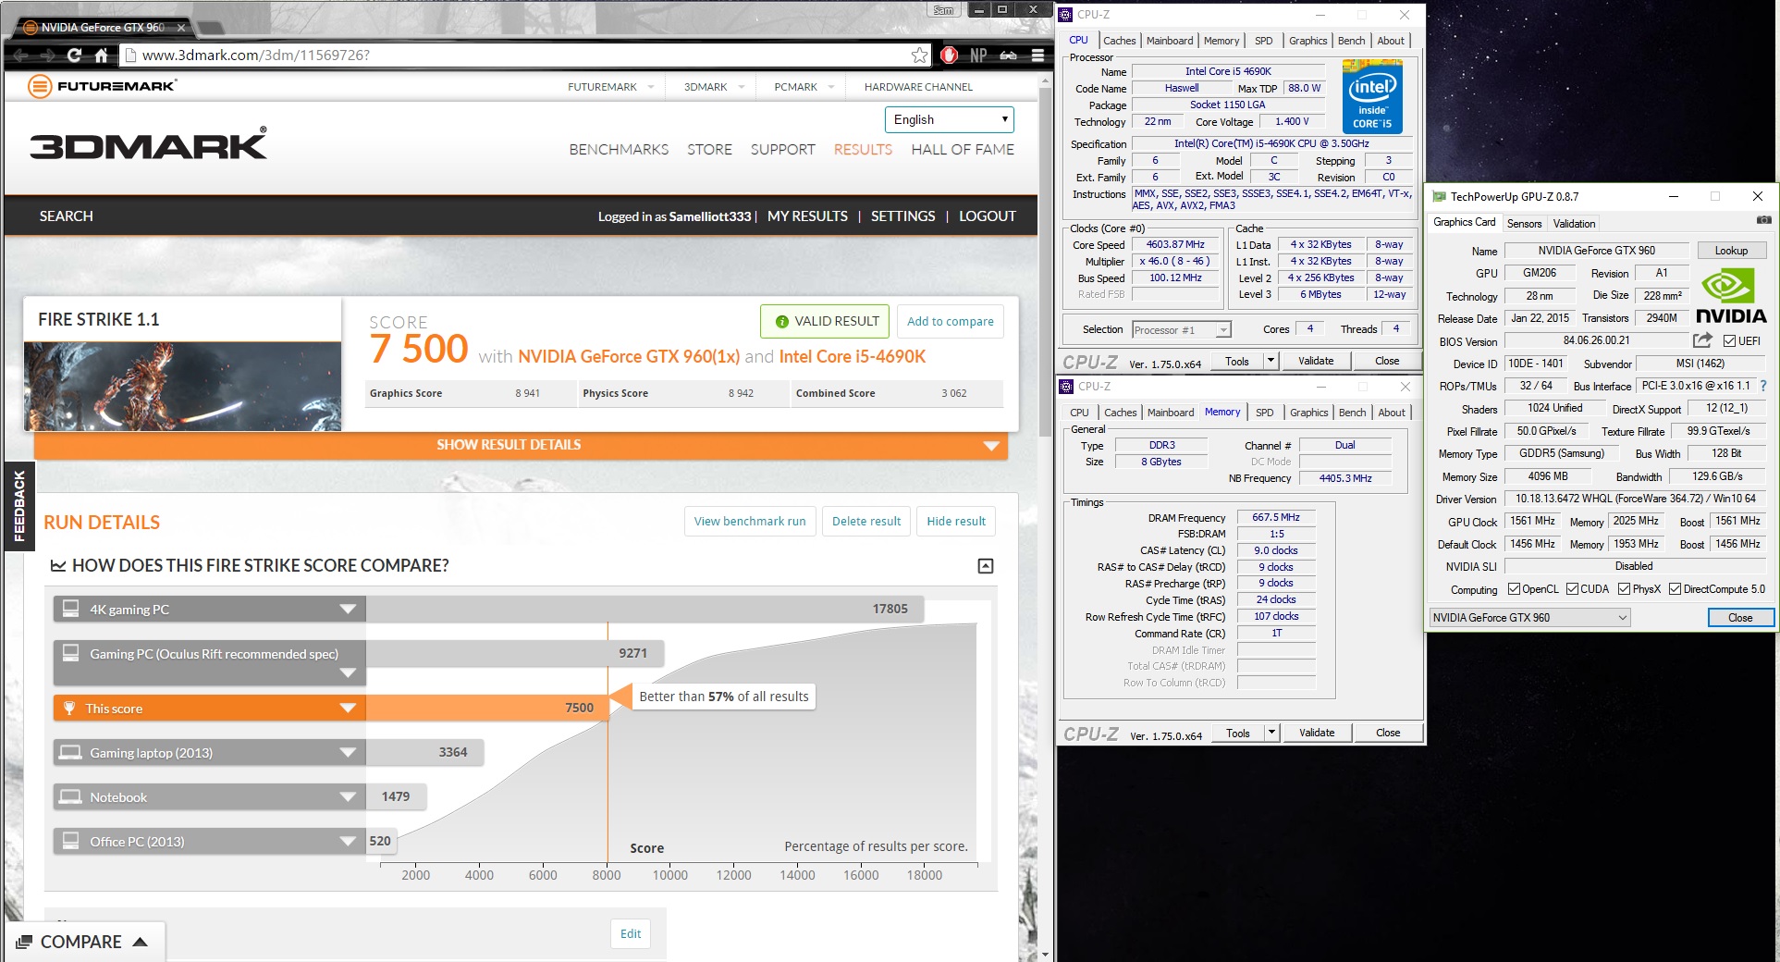This screenshot has height=962, width=1780.
Task: Open the Futuremark logo link
Action: (102, 87)
